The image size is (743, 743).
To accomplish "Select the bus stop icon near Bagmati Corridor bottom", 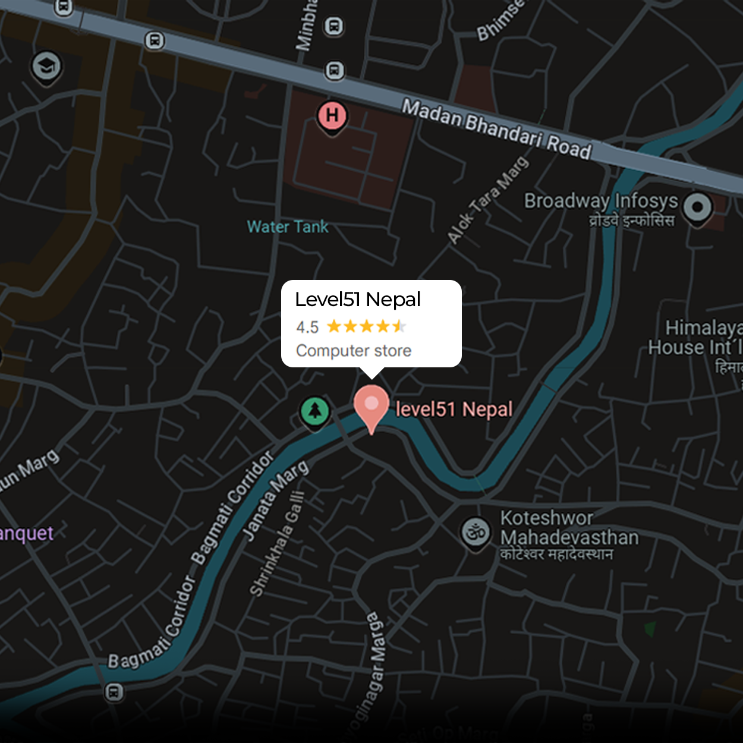I will pyautogui.click(x=114, y=692).
